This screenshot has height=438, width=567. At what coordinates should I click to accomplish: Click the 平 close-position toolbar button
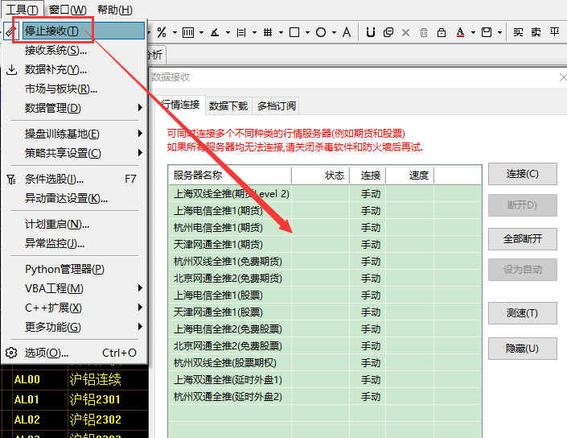click(x=554, y=32)
